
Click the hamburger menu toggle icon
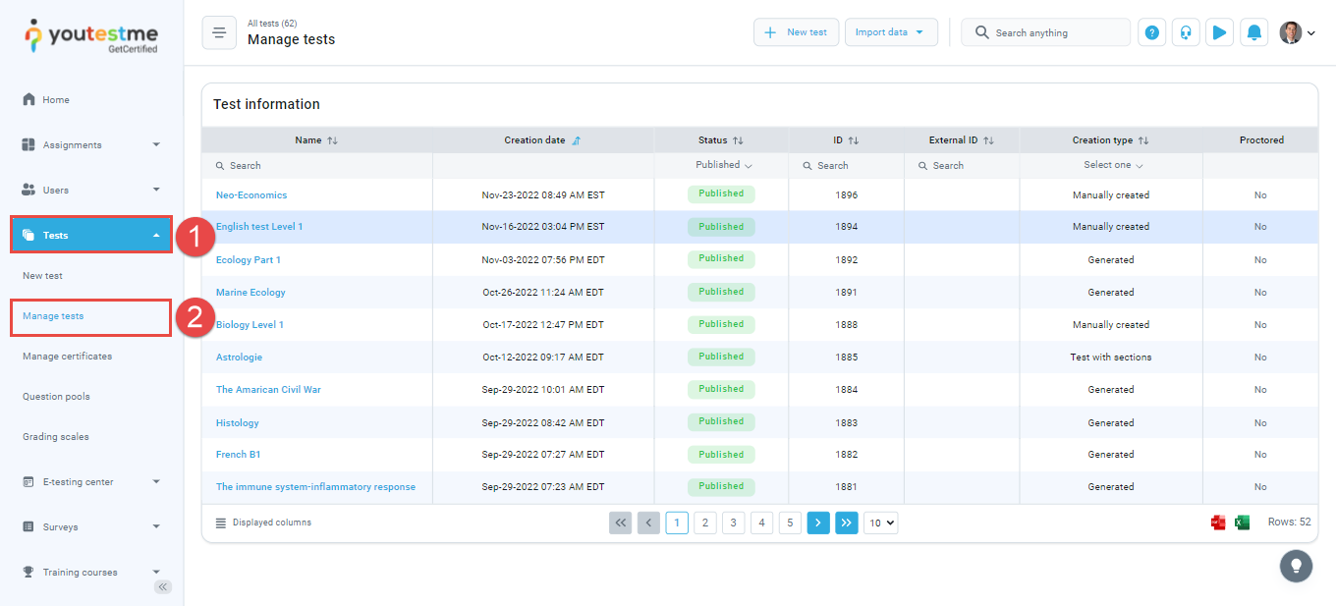tap(219, 32)
